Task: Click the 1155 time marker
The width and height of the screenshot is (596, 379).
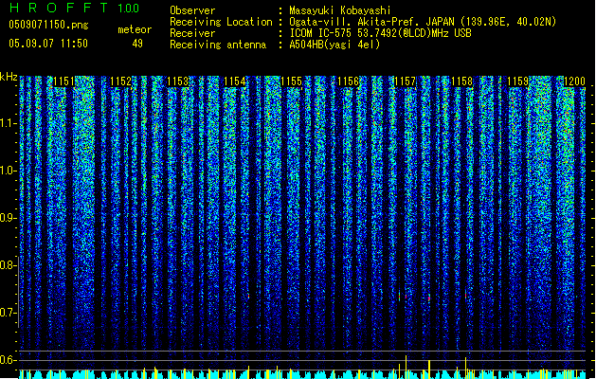Action: pos(291,81)
